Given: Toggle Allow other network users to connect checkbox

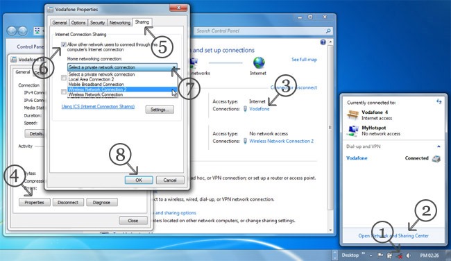Looking at the screenshot, I should tap(64, 44).
